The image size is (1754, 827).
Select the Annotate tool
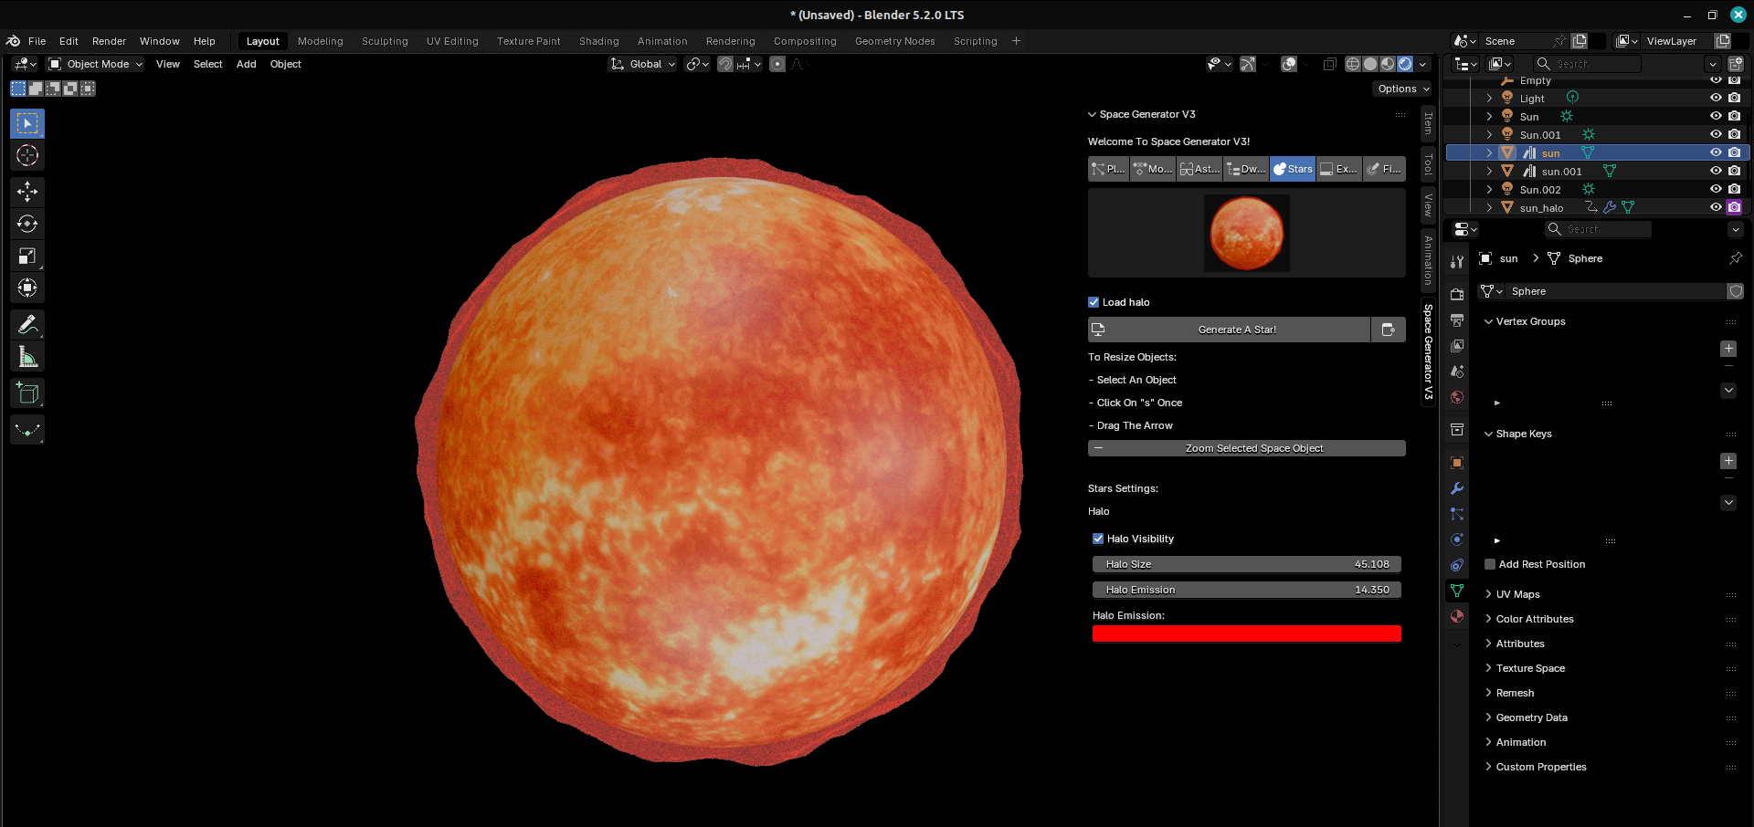pos(27,325)
